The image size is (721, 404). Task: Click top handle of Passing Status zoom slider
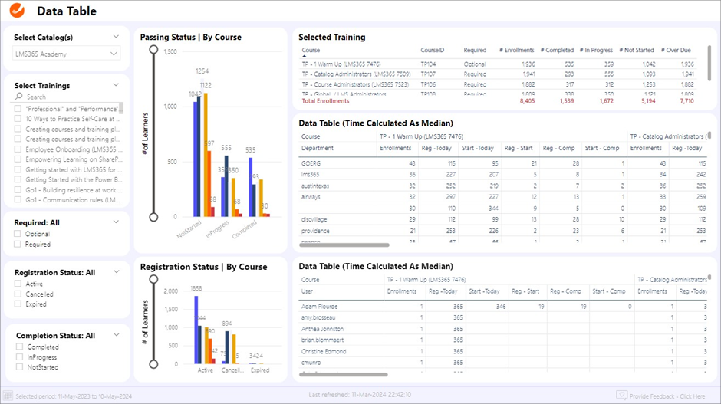153,49
